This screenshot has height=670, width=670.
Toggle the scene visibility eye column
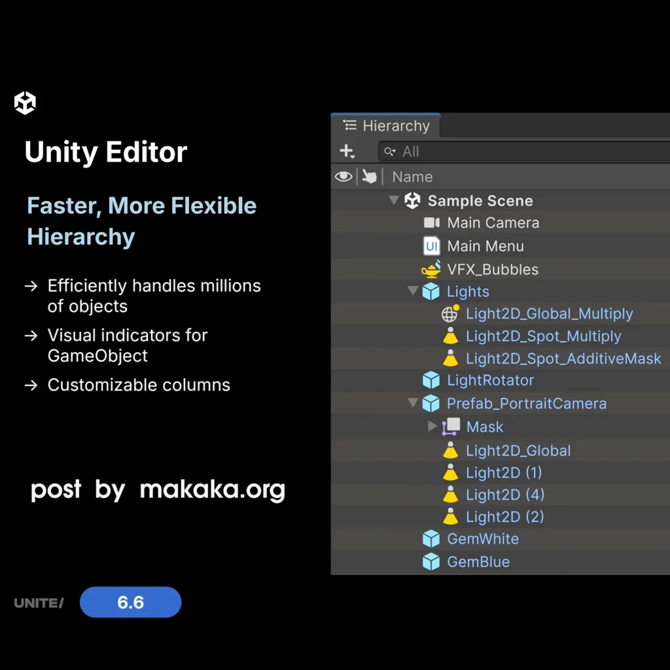click(x=344, y=177)
